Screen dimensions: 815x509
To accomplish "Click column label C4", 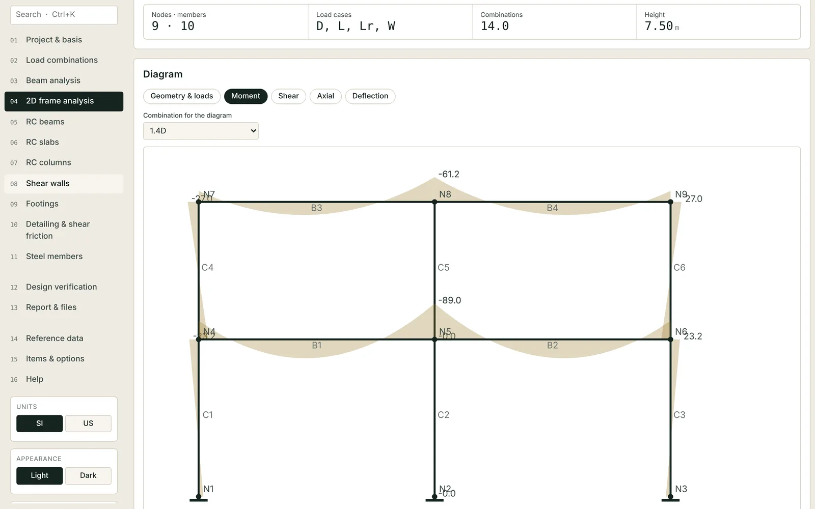I will [x=207, y=268].
